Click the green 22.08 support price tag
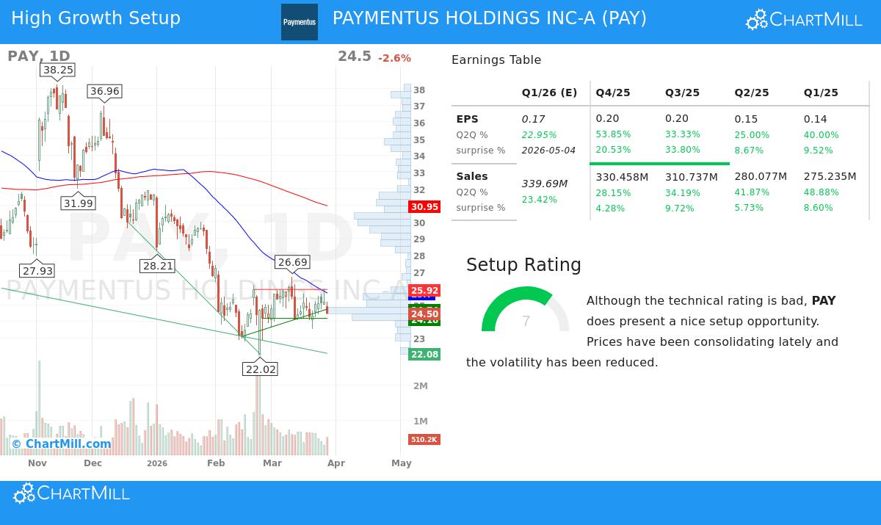The height and width of the screenshot is (525, 881). tap(424, 354)
